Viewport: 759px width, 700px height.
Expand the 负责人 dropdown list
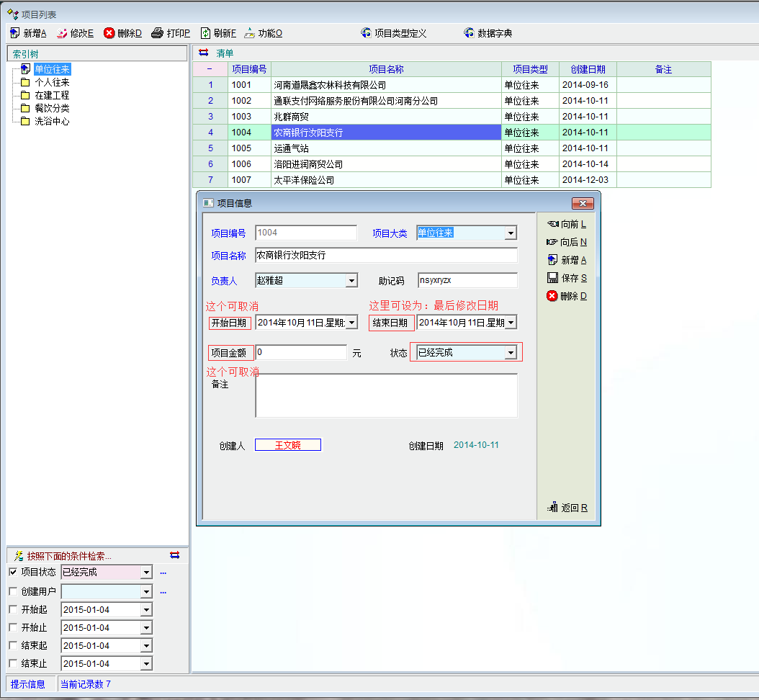pyautogui.click(x=351, y=281)
